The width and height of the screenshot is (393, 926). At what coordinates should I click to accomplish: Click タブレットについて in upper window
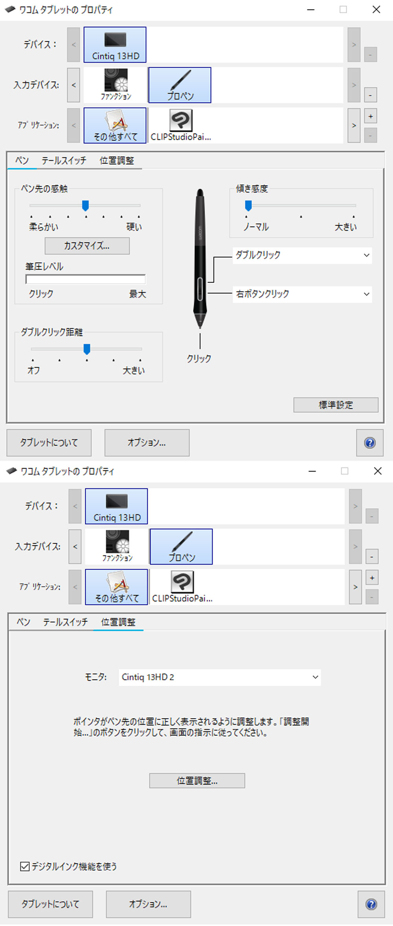coord(49,443)
